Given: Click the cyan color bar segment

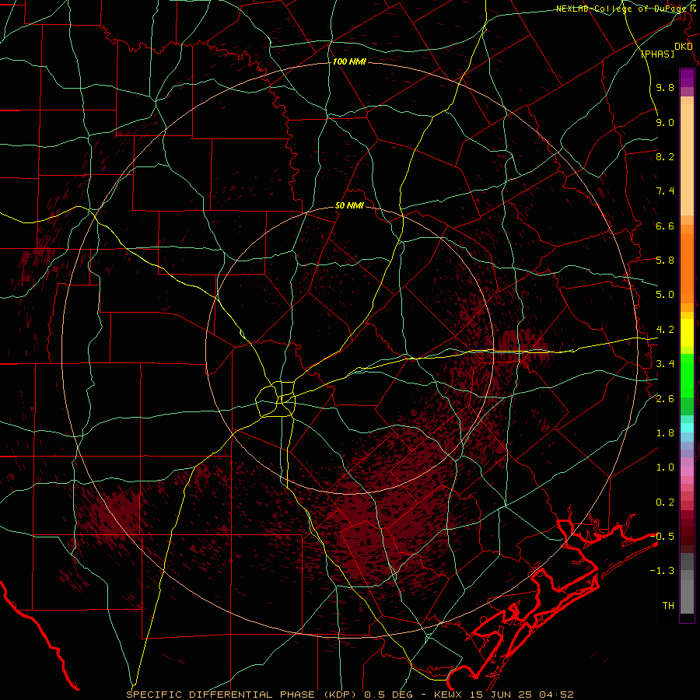Looking at the screenshot, I should point(687,428).
